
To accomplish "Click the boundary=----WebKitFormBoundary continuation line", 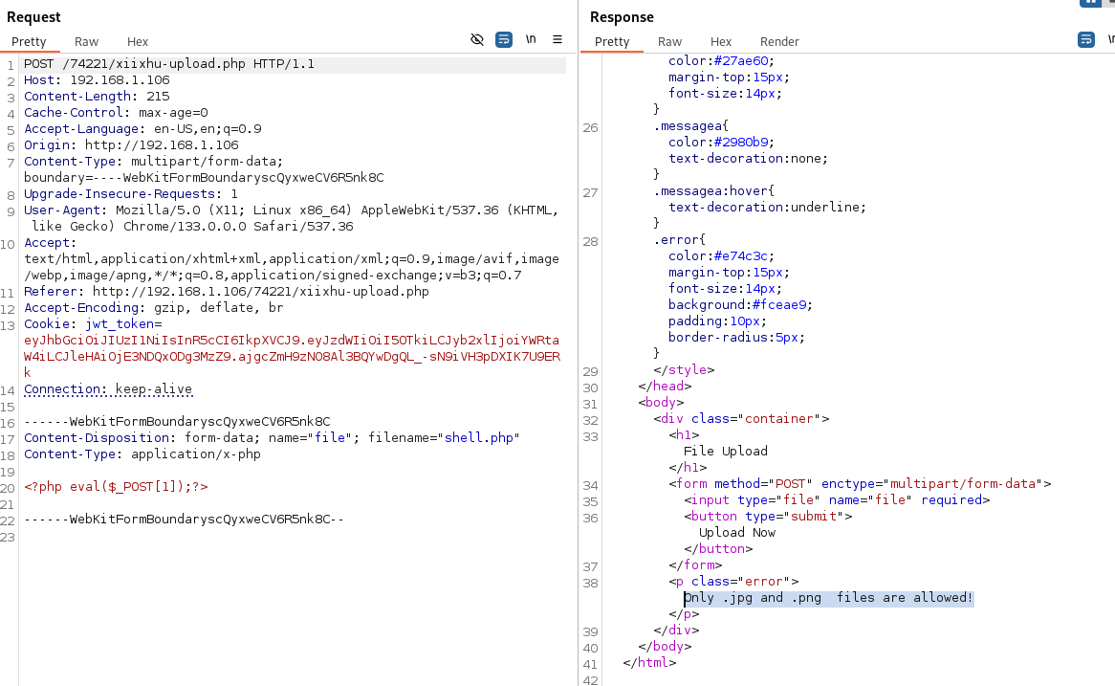I will [x=204, y=178].
